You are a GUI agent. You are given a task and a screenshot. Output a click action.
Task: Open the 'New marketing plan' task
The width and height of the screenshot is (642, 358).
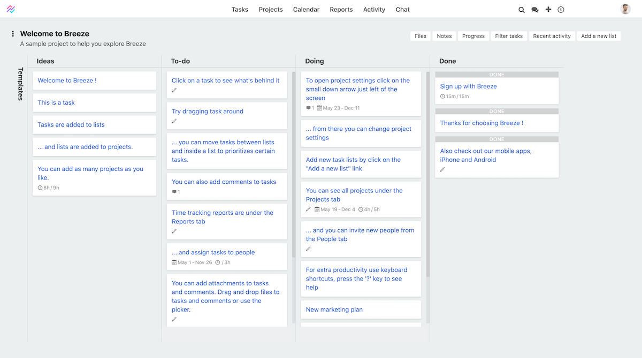coord(361,309)
